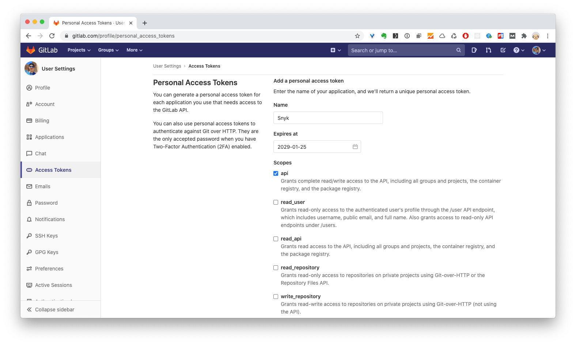Uncheck the api scope checkbox
576x345 pixels.
(276, 173)
